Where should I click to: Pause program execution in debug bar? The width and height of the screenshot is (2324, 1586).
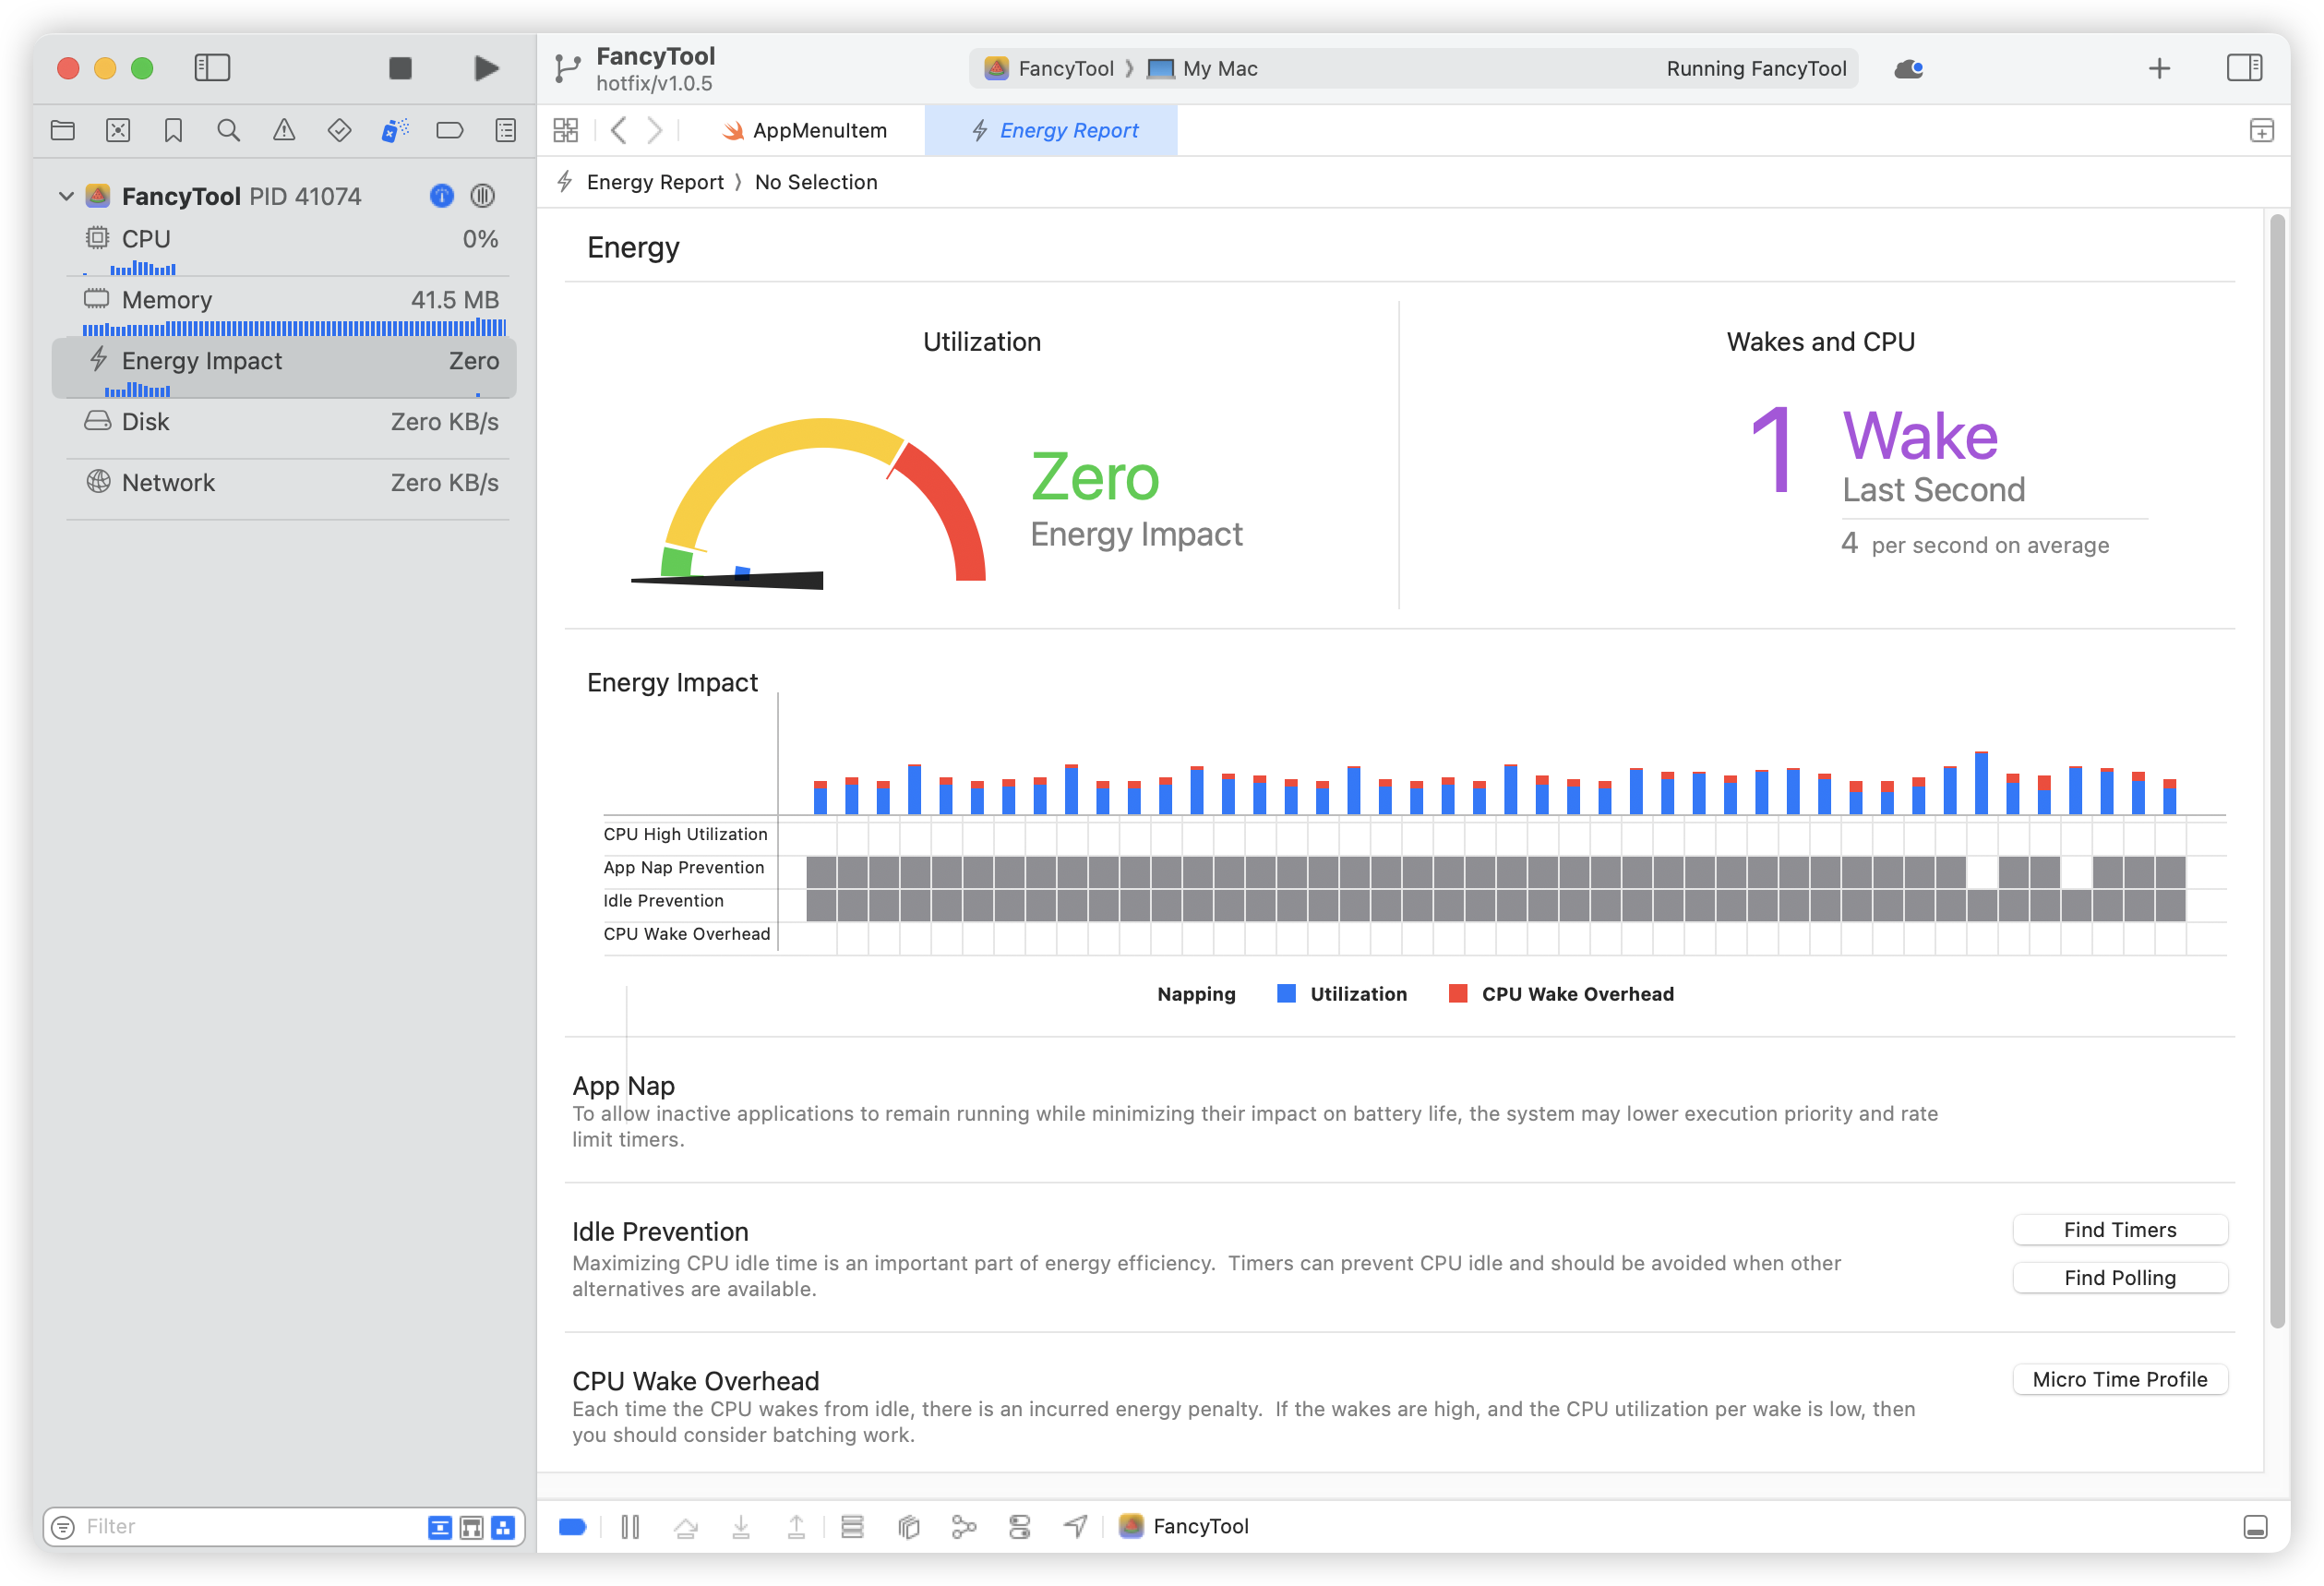(x=630, y=1526)
